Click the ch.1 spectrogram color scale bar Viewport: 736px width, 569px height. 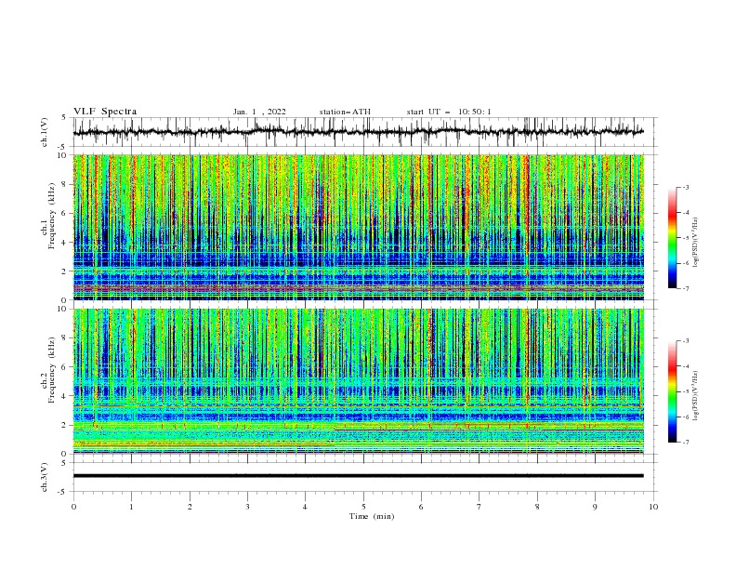(x=672, y=238)
